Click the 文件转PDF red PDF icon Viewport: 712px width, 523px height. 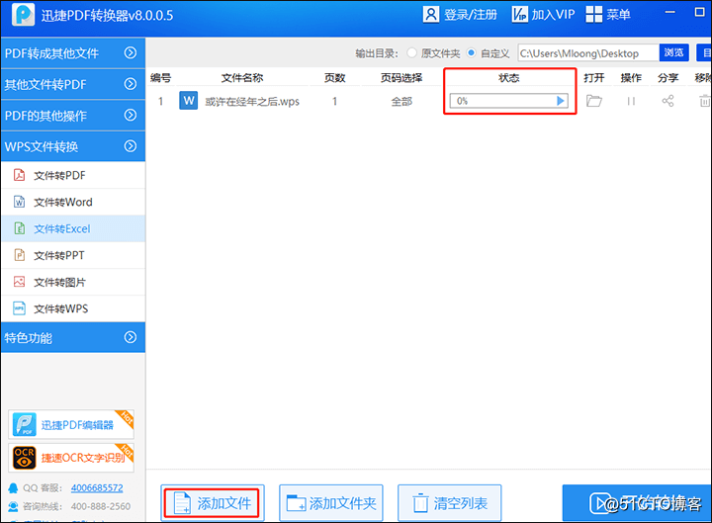(19, 175)
